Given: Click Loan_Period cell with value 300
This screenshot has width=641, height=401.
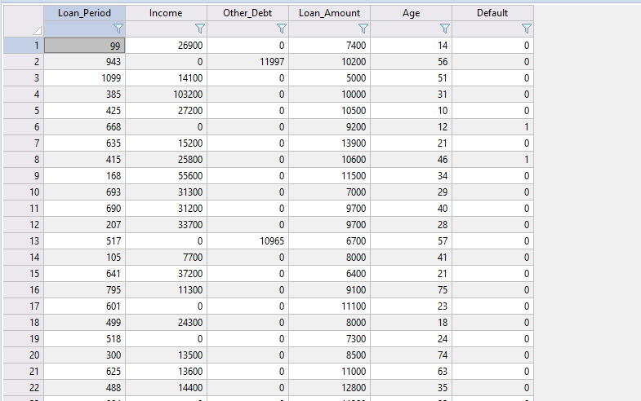Looking at the screenshot, I should (85, 355).
